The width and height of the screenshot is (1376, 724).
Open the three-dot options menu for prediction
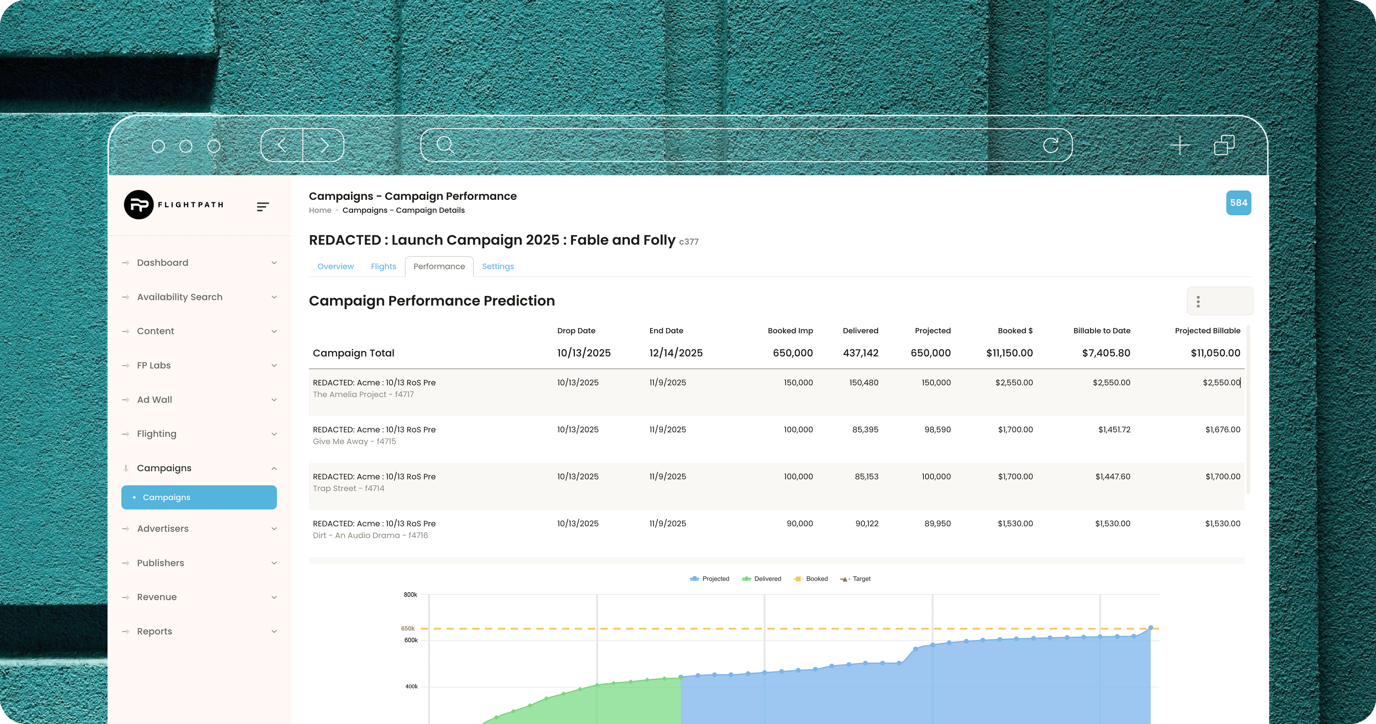pos(1198,302)
